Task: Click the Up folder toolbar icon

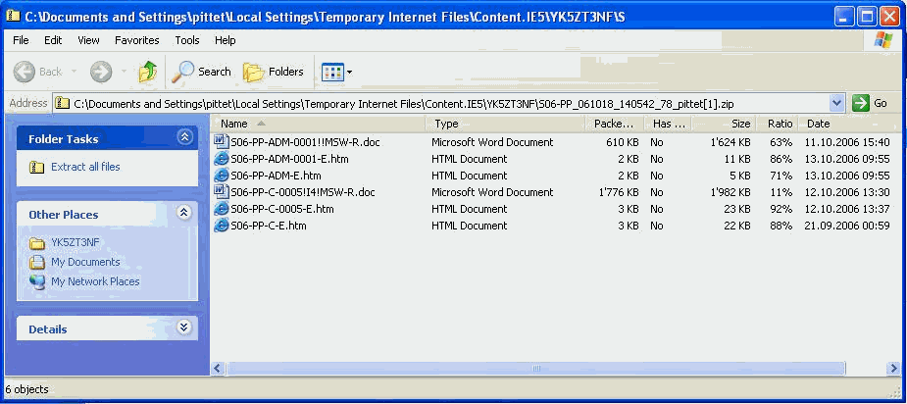Action: point(148,72)
